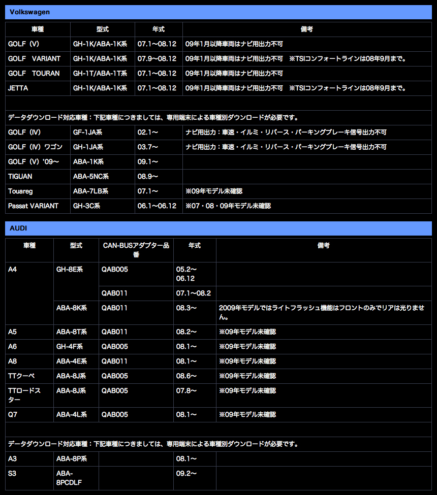Select the GOLF (V) model cell

tap(38, 44)
